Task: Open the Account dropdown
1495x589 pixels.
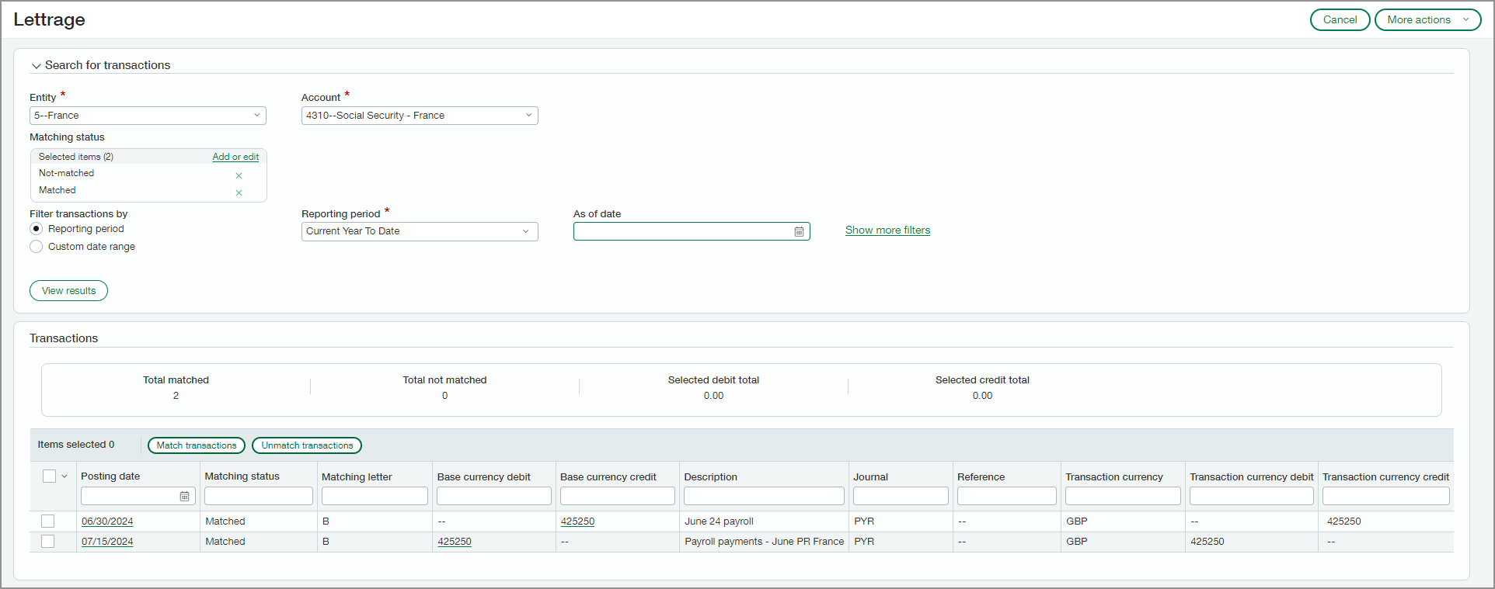Action: [420, 116]
